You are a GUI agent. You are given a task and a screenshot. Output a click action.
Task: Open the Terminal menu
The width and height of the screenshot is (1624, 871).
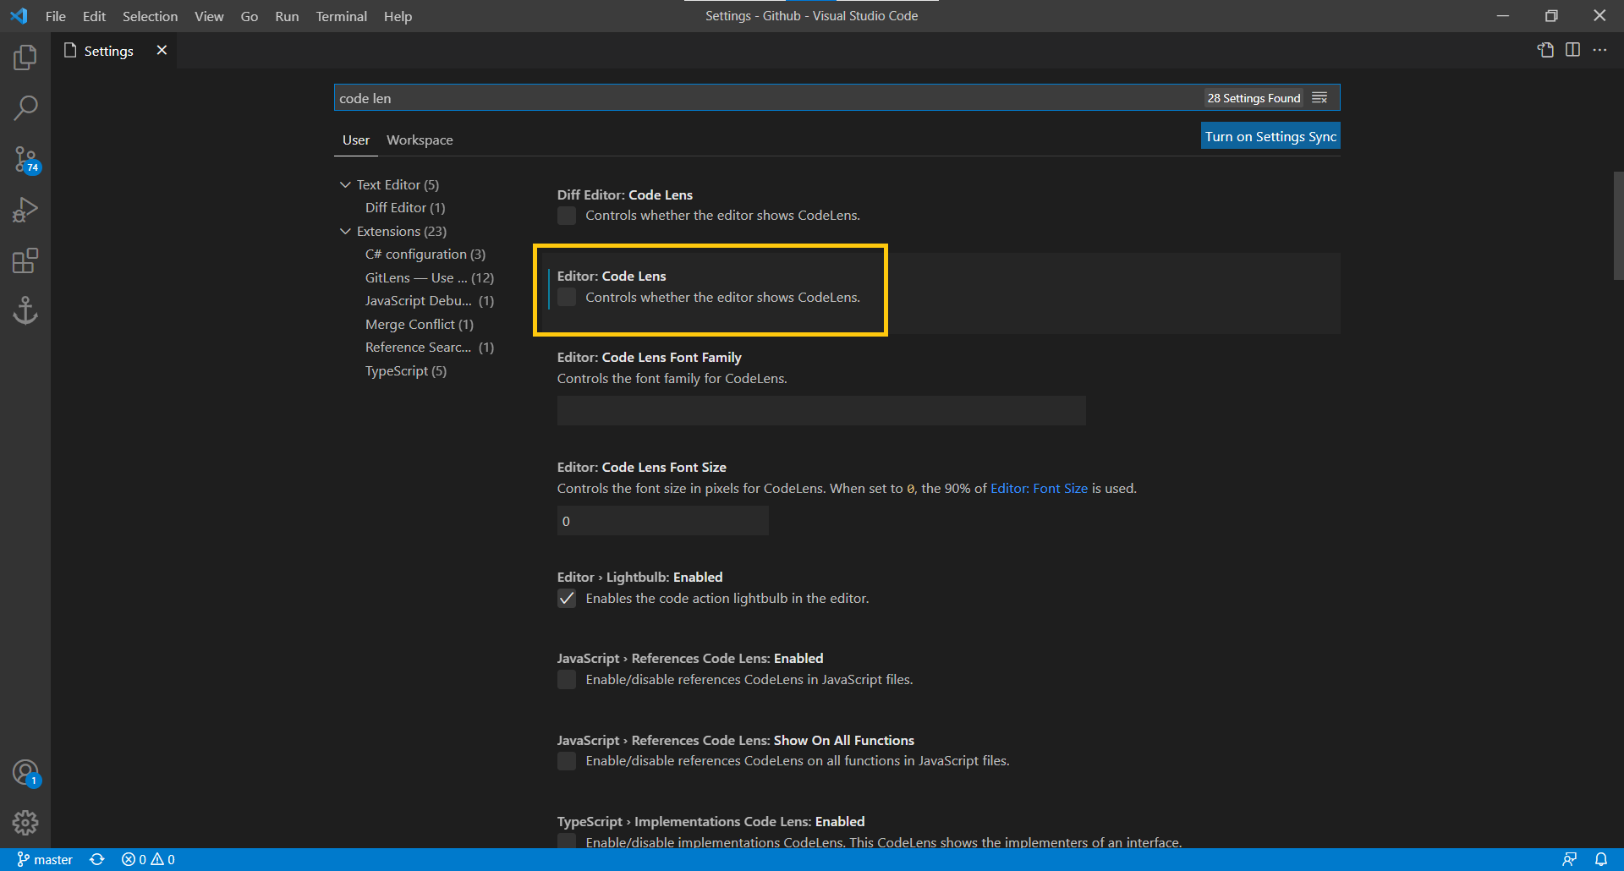point(341,16)
